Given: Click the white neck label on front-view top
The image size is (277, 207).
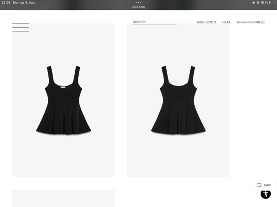Looking at the screenshot, I should pos(63,87).
